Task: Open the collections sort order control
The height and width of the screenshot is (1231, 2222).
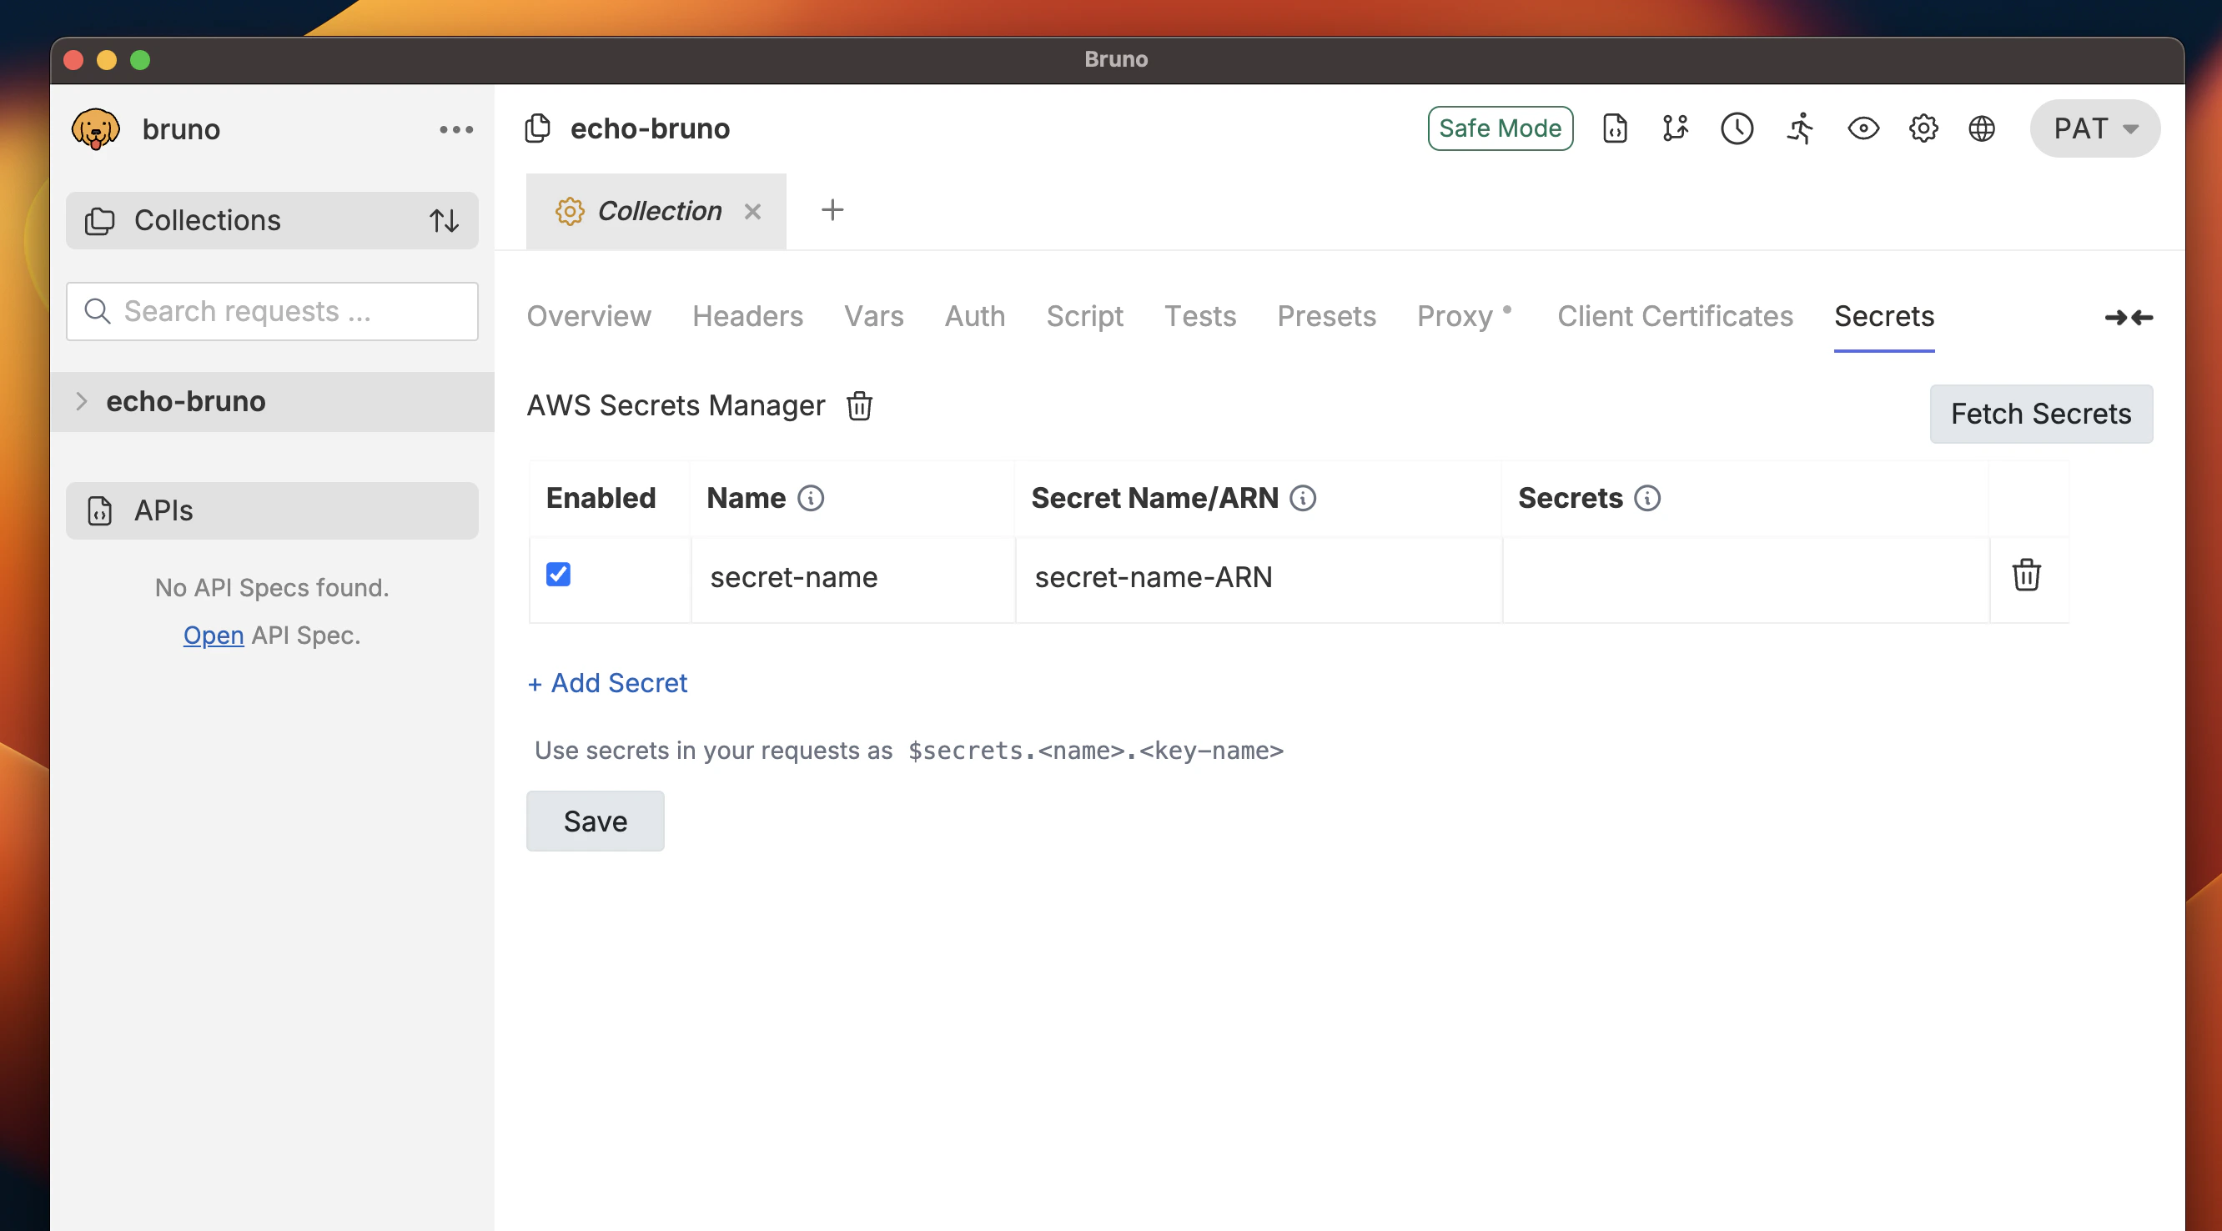Action: tap(445, 221)
